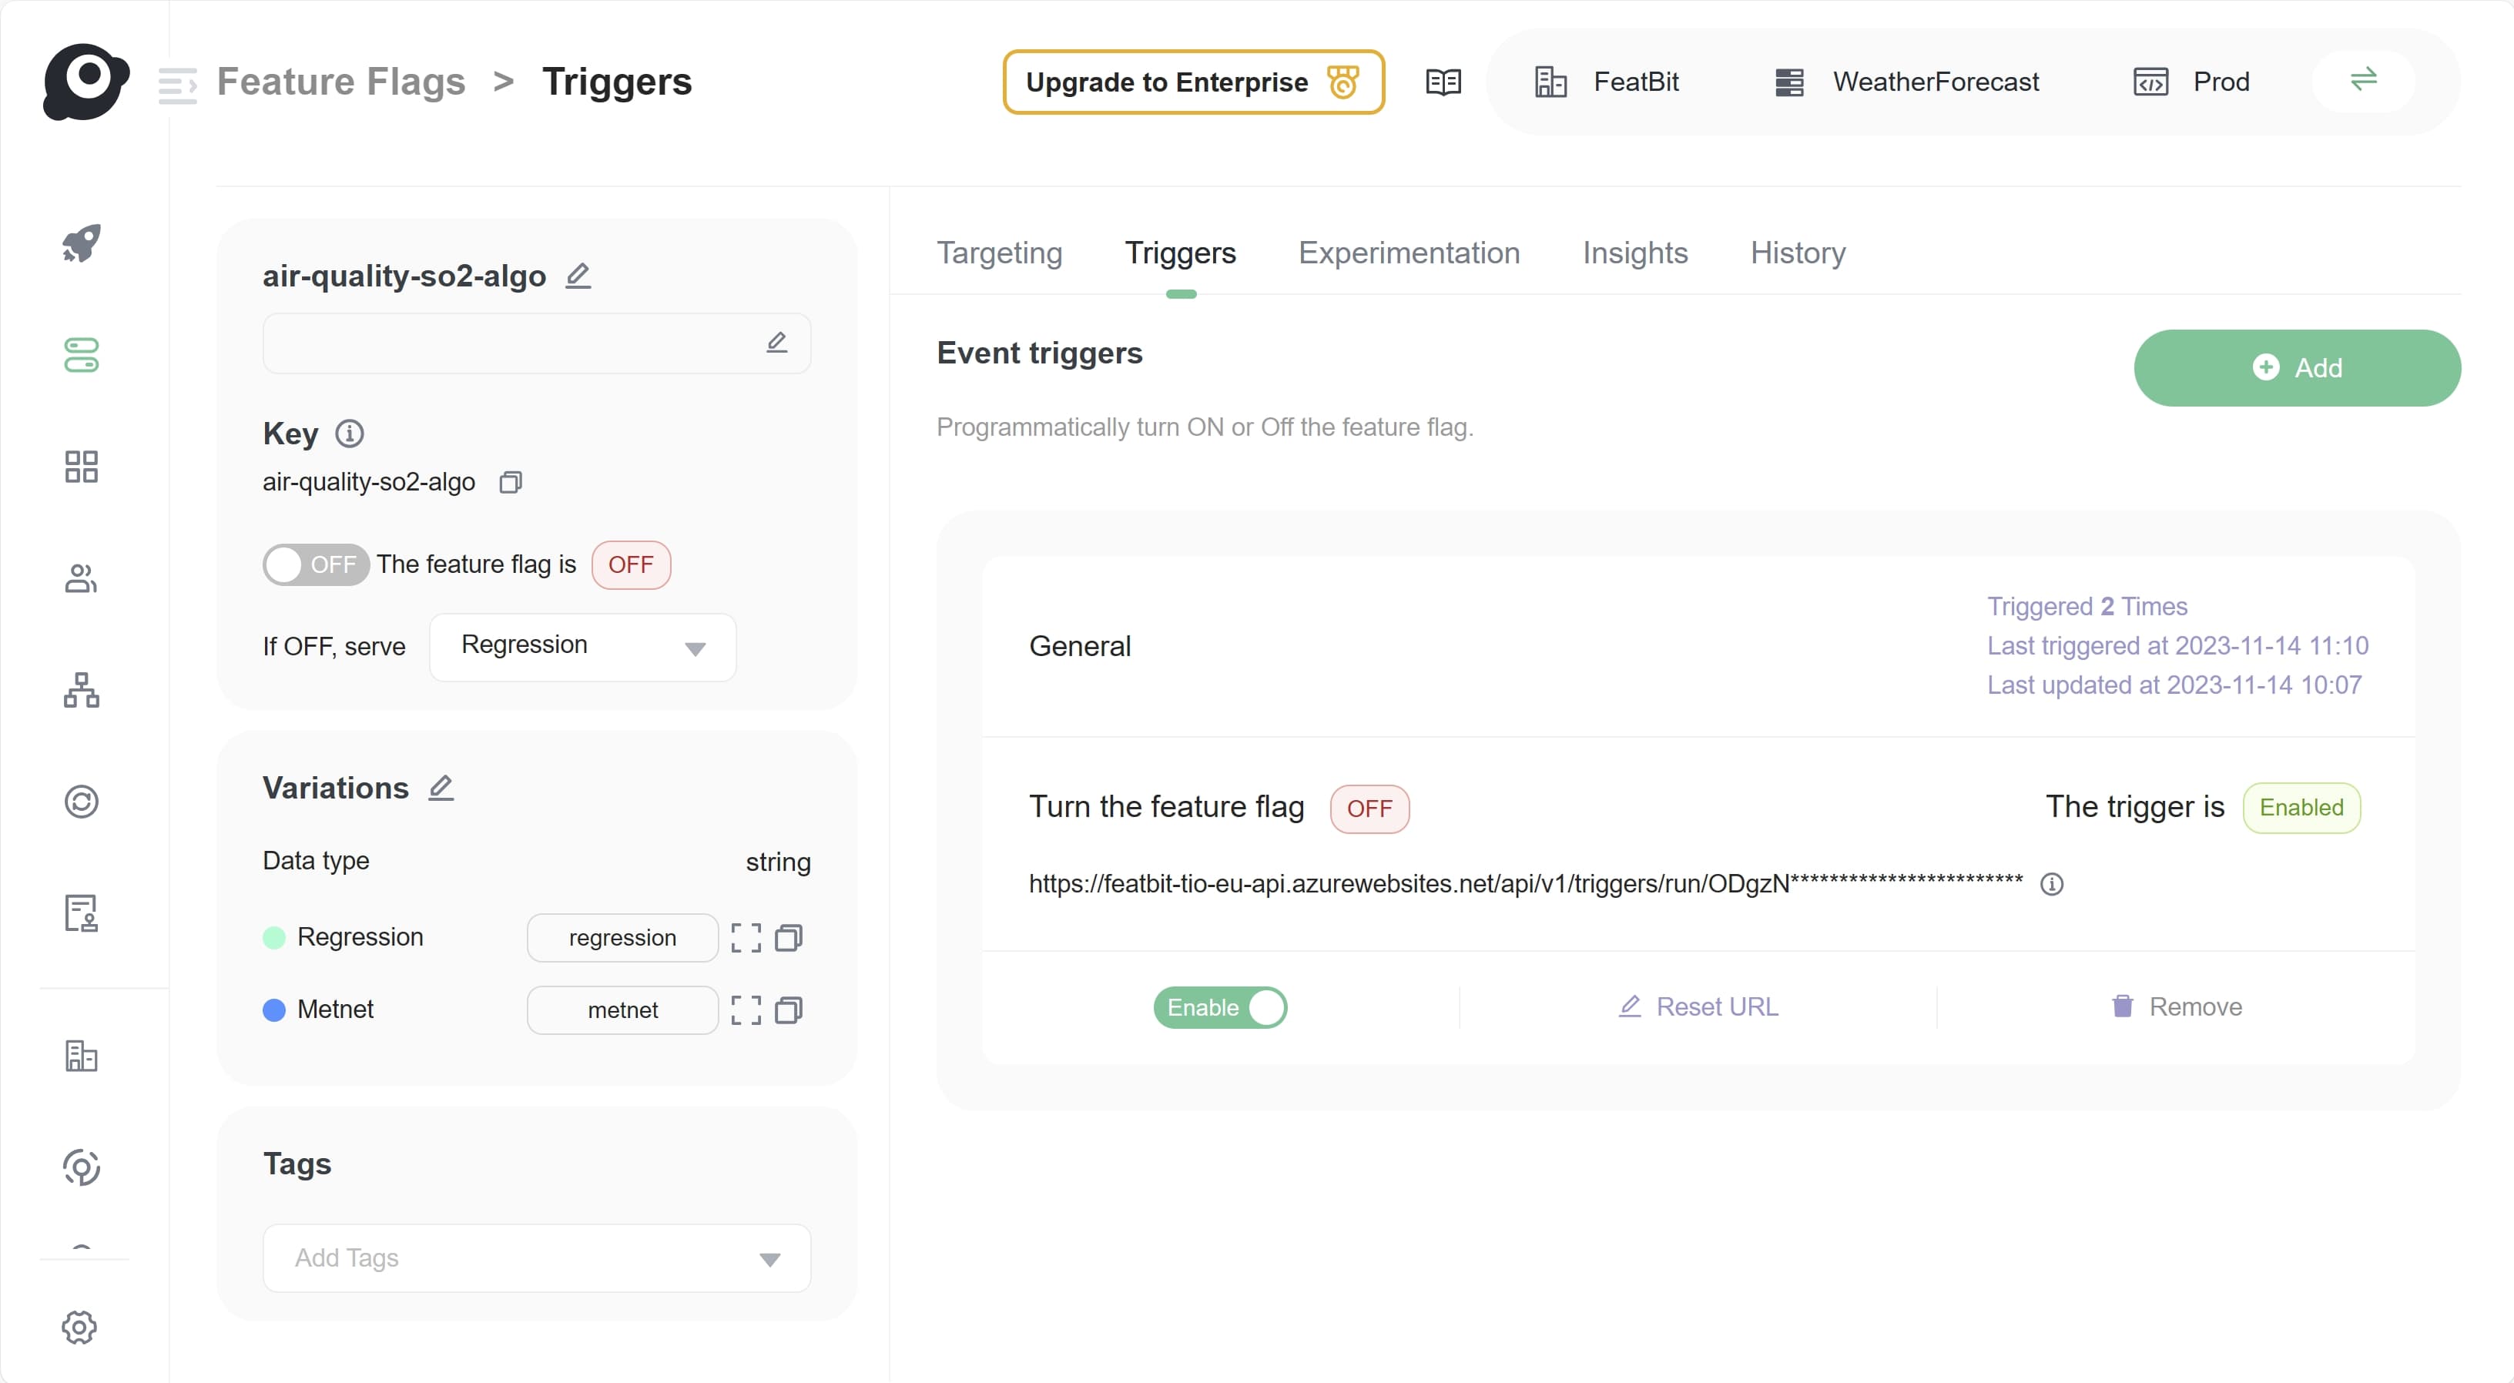The image size is (2514, 1383).
Task: Toggle the feature flag OFF switch
Action: 315,564
